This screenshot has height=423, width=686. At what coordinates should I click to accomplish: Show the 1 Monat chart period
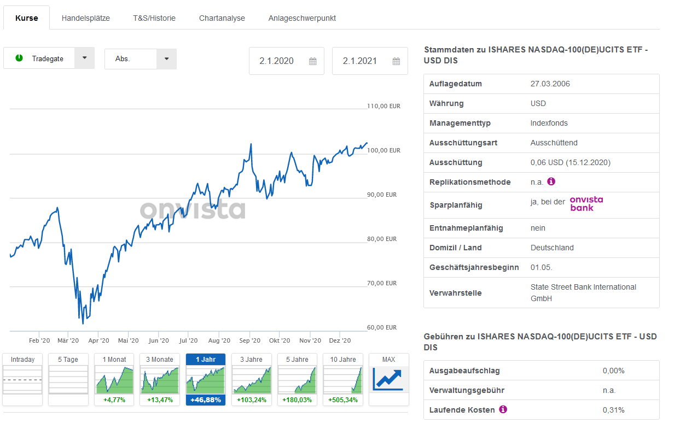pyautogui.click(x=114, y=379)
